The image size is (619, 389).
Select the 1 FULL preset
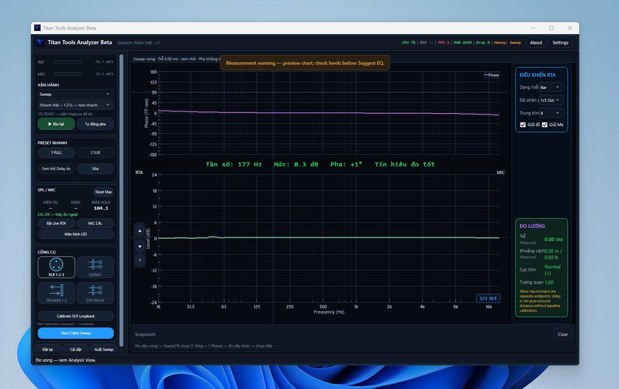click(56, 153)
